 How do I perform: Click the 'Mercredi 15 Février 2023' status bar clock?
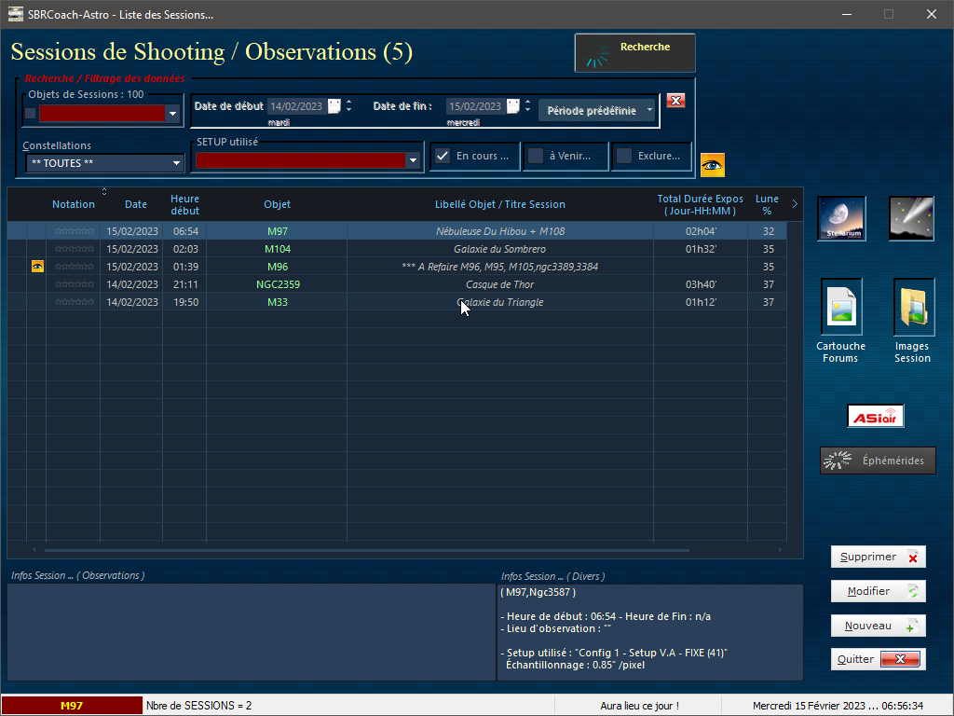(838, 707)
